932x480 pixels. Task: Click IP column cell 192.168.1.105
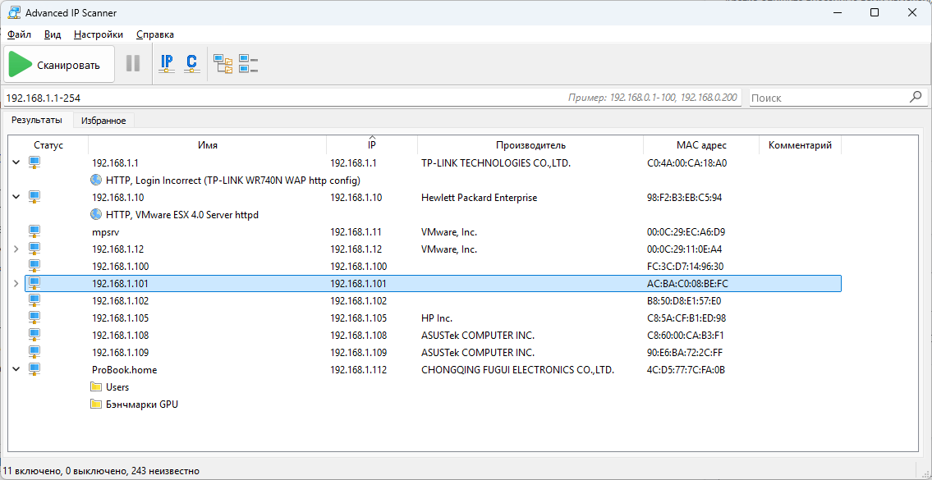coord(358,318)
